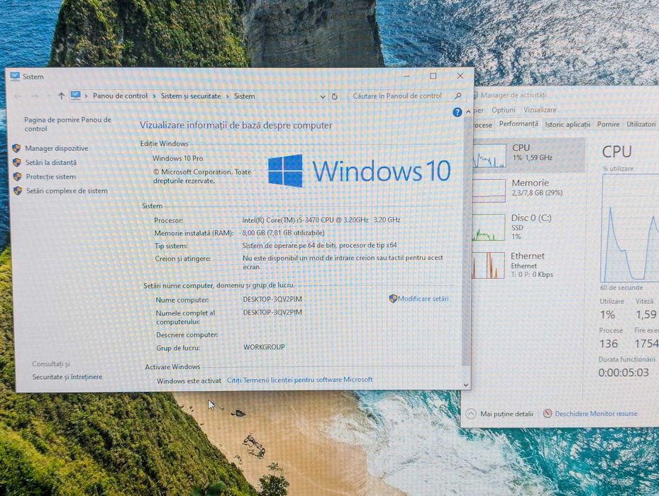Screen dimensions: 659x496
Task: Click the search magnifier in Panou de control
Action: click(458, 96)
